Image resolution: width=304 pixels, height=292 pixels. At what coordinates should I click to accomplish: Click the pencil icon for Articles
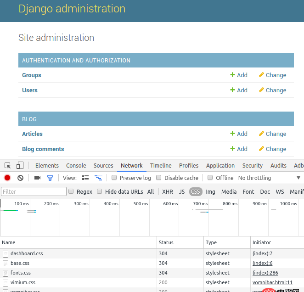(x=261, y=134)
